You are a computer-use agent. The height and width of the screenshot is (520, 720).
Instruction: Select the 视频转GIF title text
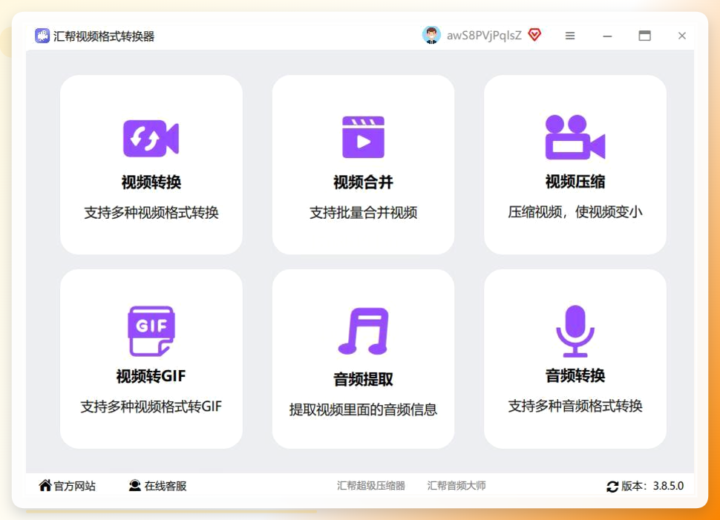click(151, 376)
